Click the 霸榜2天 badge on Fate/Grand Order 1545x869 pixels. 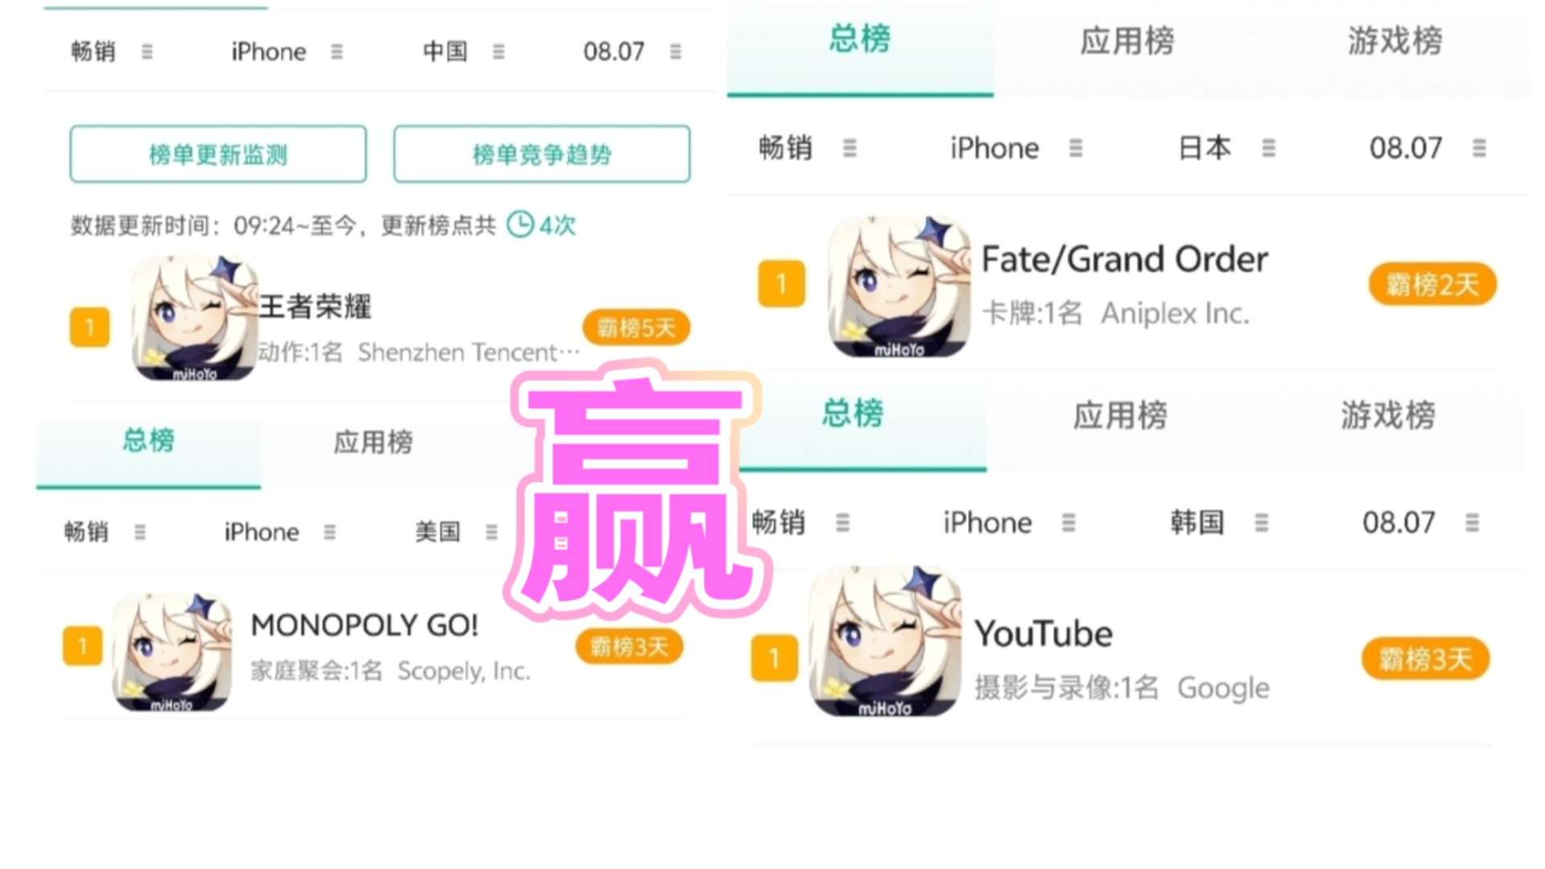coord(1432,283)
